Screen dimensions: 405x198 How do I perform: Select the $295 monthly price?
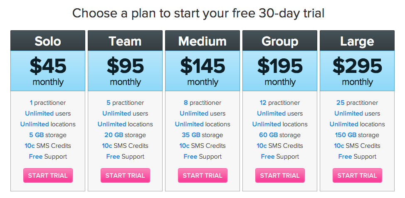click(357, 70)
